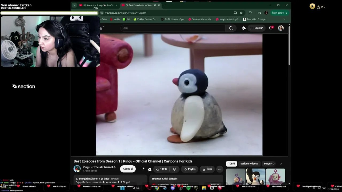Screen dimensions: 342x192
Task: Click the sparkle icon beside the like button
Action: [x=150, y=169]
